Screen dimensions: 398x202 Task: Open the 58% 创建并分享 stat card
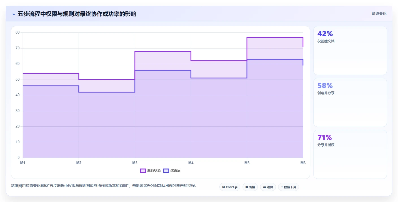click(350, 102)
